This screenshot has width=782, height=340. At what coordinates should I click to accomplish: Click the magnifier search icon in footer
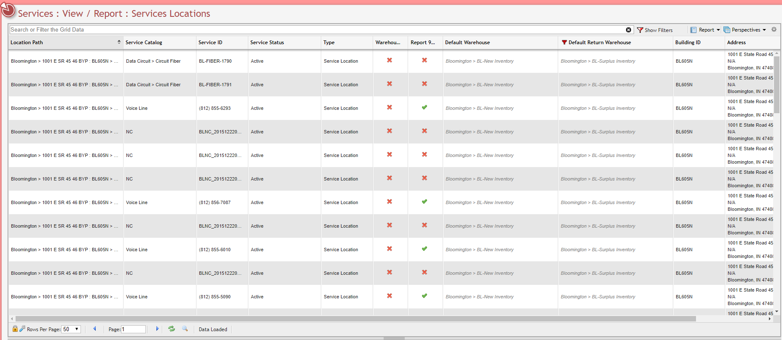click(x=185, y=329)
